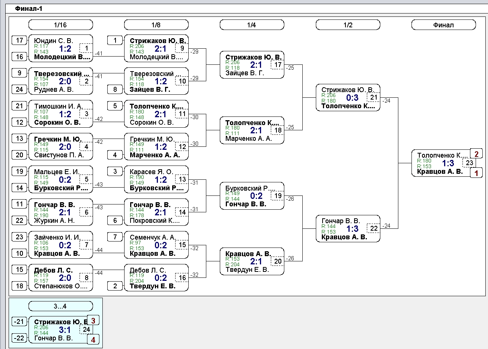488x349 pixels.
Task: Click seed box 18 beside Степанюков
Action: click(20, 286)
